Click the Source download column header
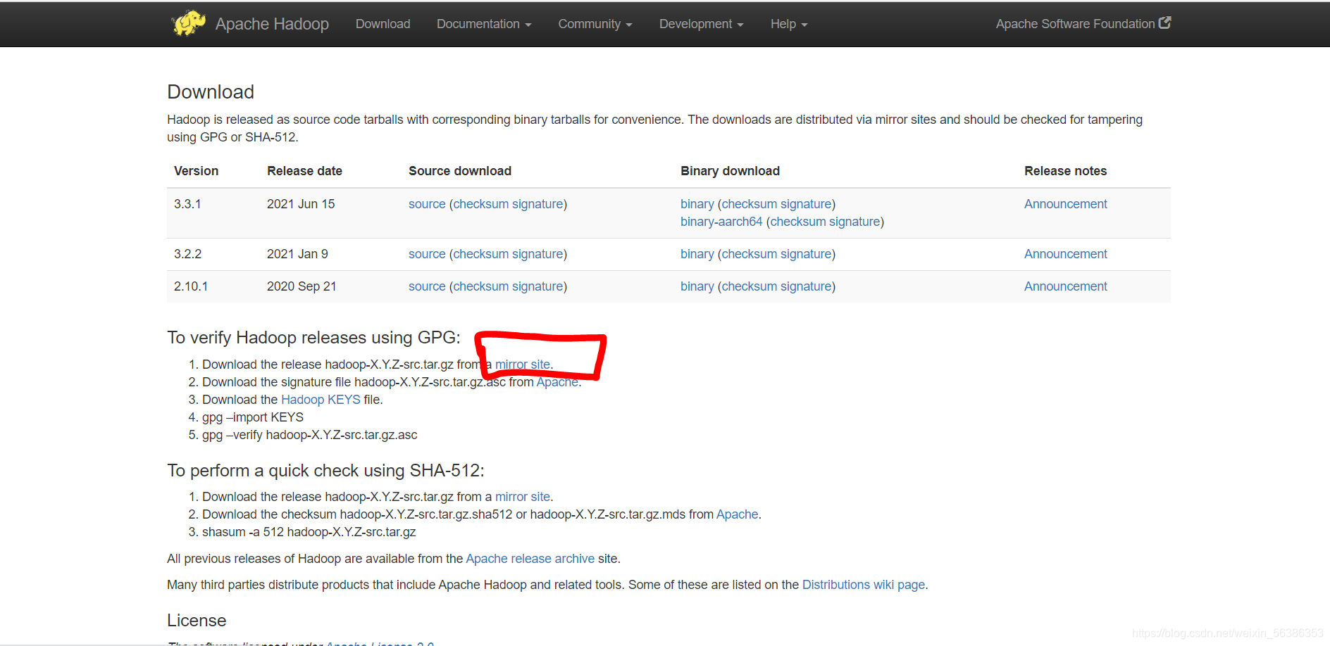This screenshot has height=646, width=1330. (460, 171)
